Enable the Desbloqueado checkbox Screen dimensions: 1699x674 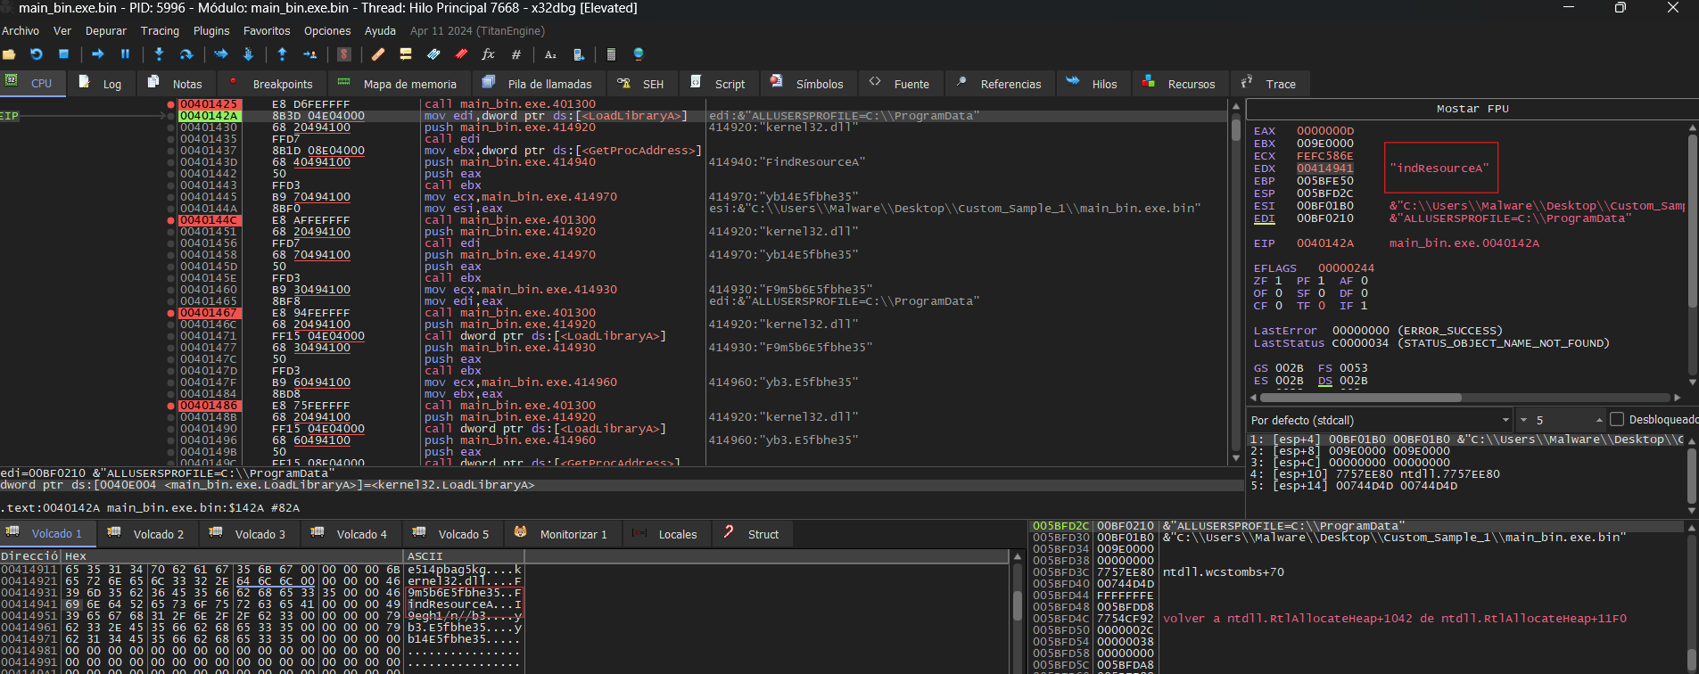1617,420
